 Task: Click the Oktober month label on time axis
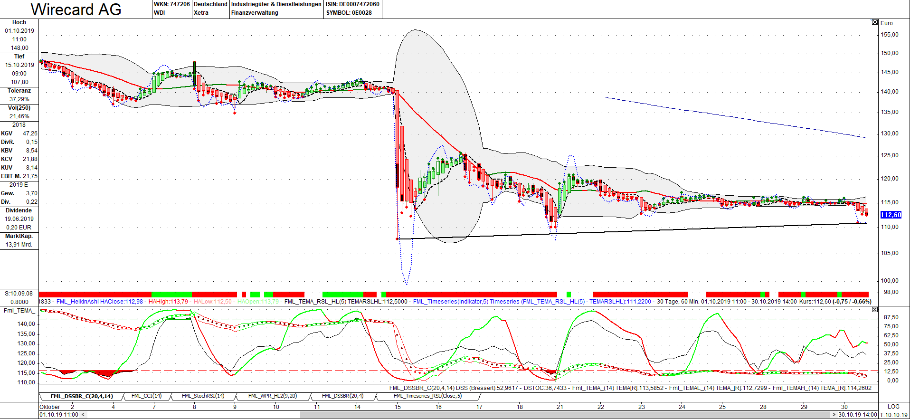pos(50,407)
